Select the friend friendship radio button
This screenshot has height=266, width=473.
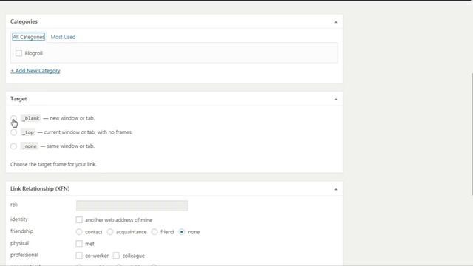154,232
